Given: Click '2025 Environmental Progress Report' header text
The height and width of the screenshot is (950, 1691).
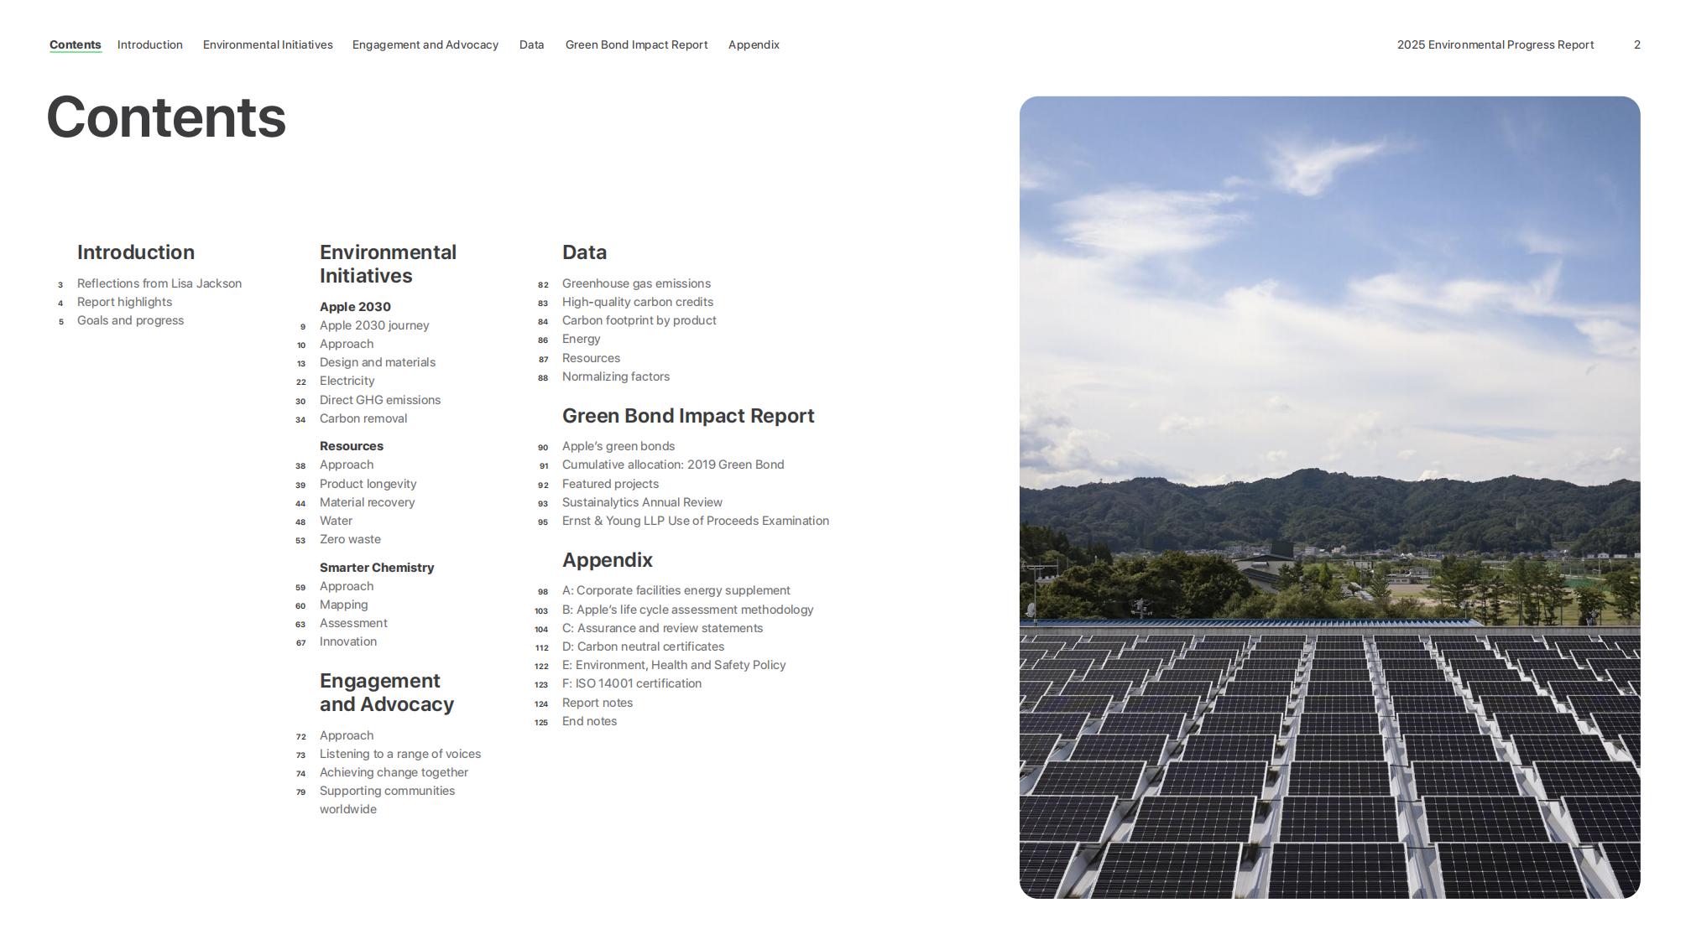Looking at the screenshot, I should [x=1495, y=44].
